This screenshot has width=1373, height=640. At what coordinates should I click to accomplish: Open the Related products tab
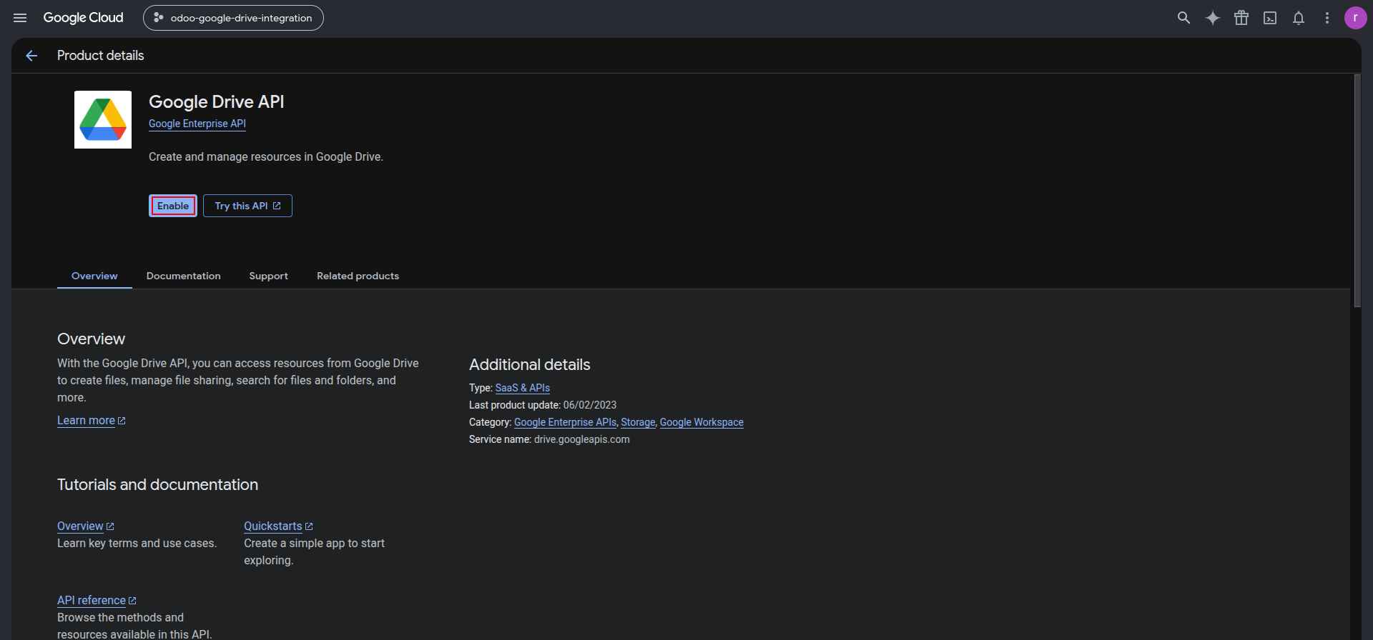coord(358,276)
